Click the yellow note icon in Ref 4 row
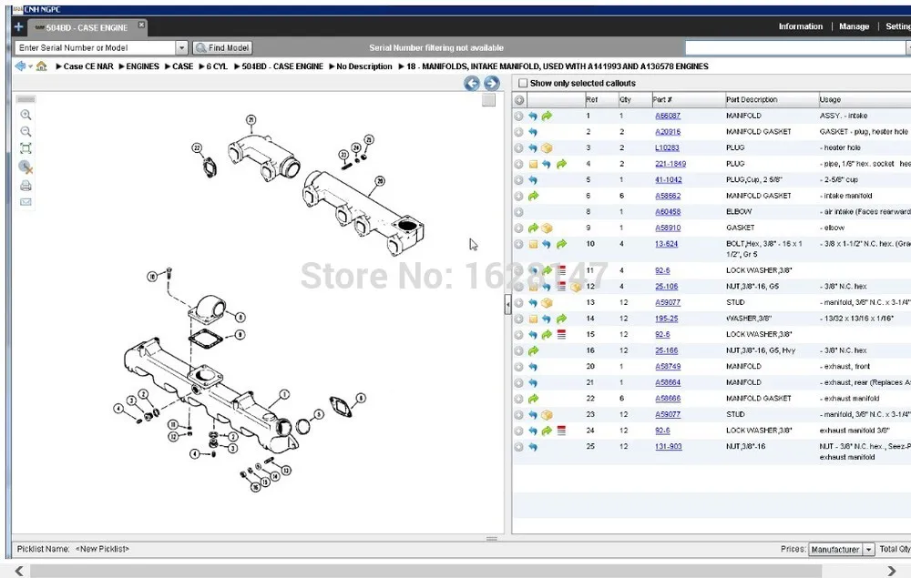The width and height of the screenshot is (911, 578). [x=533, y=164]
